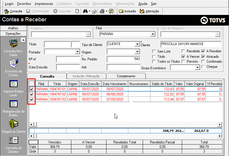Click the Sair menu item
The width and height of the screenshot is (229, 156).
pyautogui.click(x=154, y=4)
